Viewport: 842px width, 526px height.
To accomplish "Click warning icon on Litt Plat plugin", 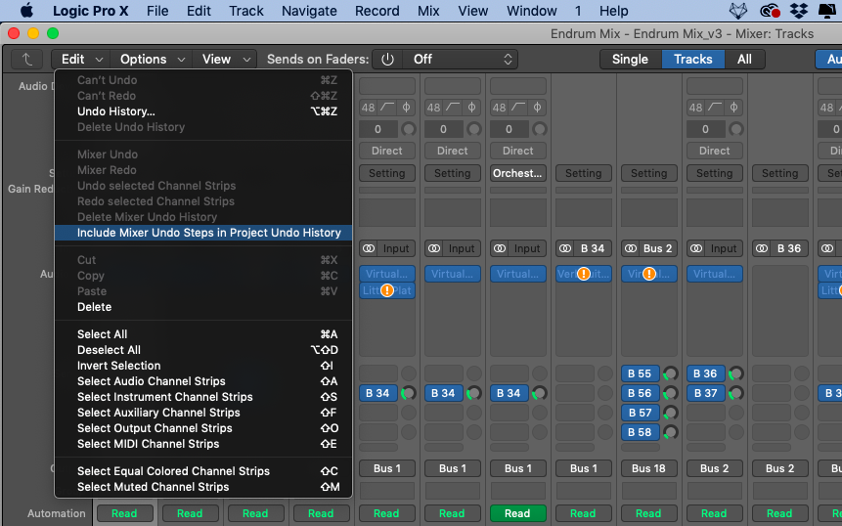I will (387, 290).
